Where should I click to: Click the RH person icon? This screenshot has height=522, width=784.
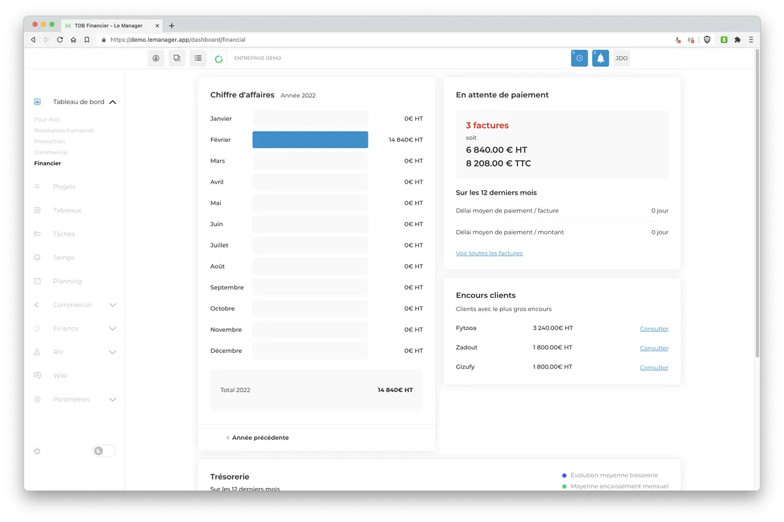(x=37, y=352)
